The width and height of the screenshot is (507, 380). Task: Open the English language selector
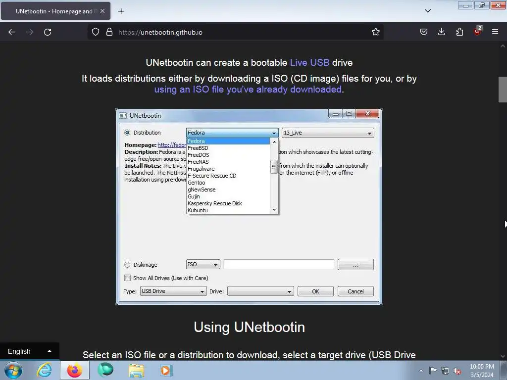click(x=29, y=351)
